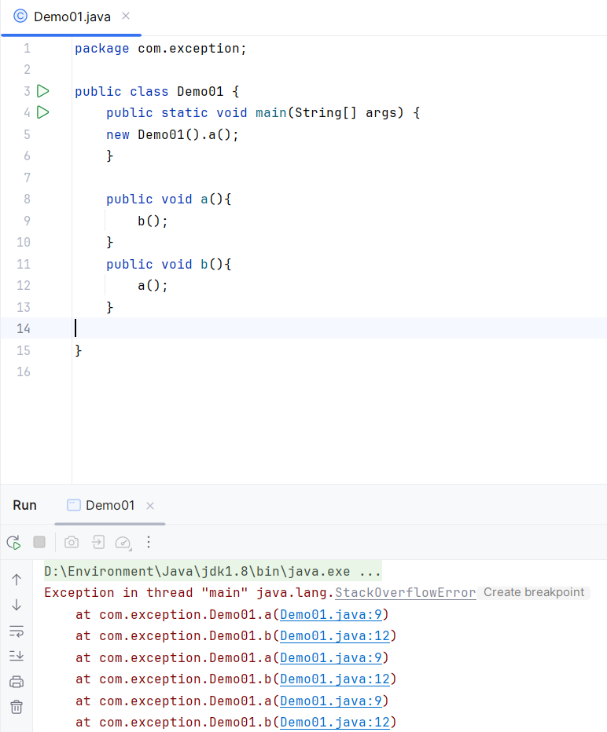607x732 pixels.
Task: Click the Stop process square button
Action: [39, 542]
